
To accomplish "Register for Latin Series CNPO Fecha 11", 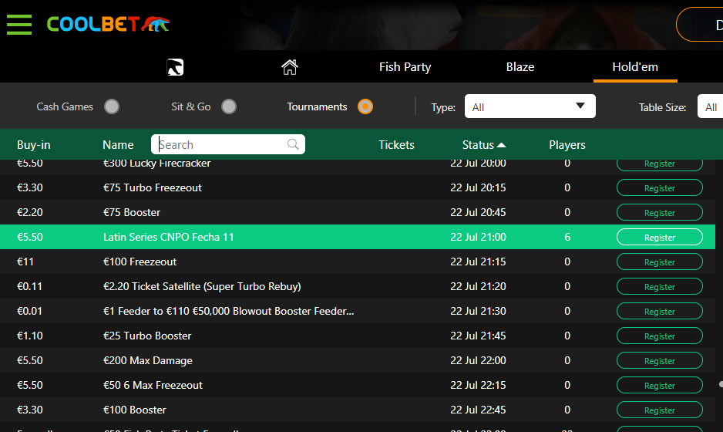I will (x=659, y=238).
